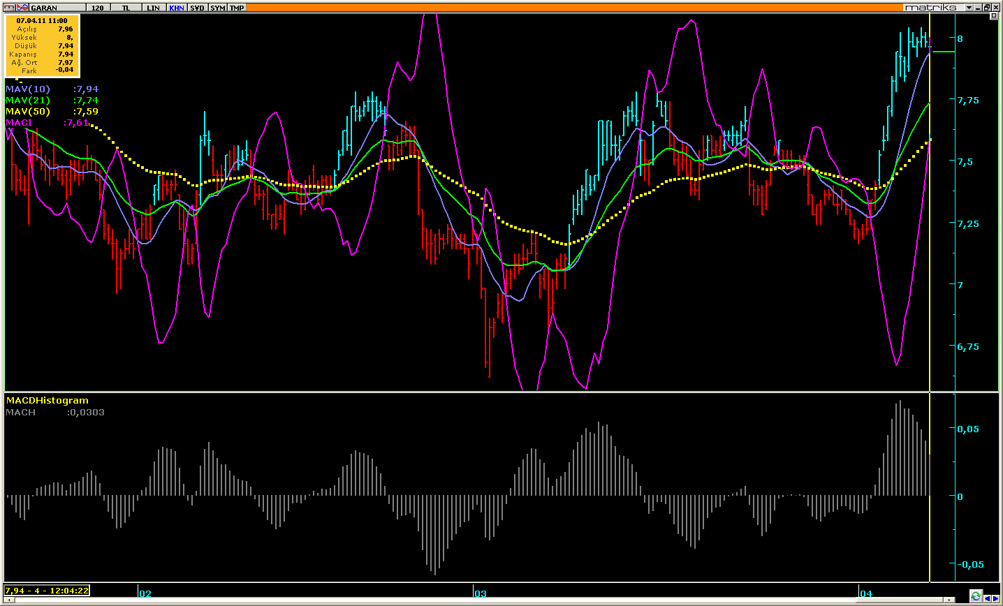The image size is (1003, 606).
Task: Toggle the KHN button in toolbar
Action: point(177,8)
